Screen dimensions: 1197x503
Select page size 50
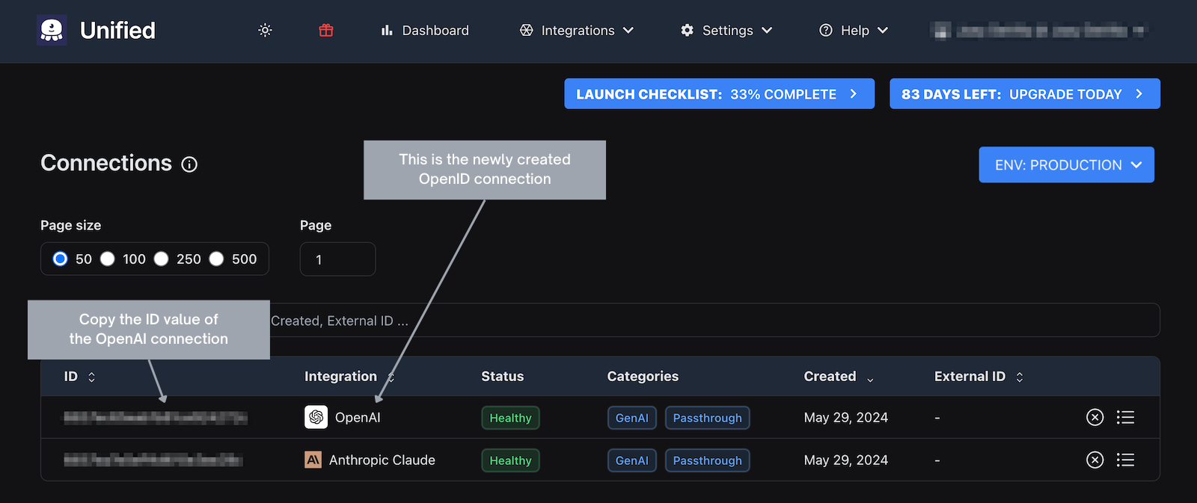(61, 259)
